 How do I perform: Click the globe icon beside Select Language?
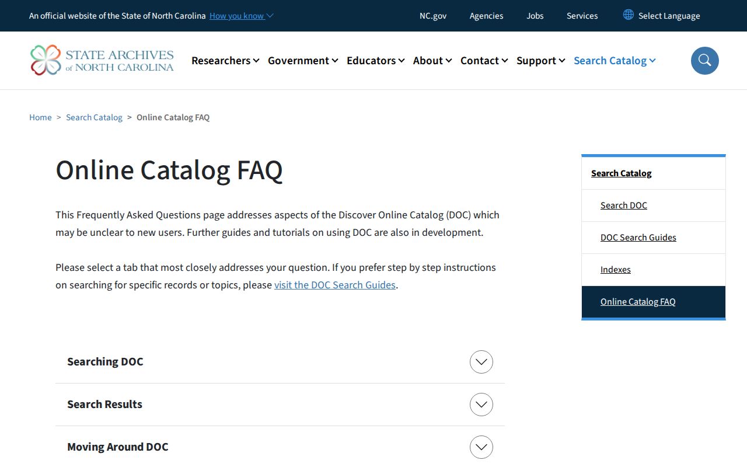pos(629,15)
